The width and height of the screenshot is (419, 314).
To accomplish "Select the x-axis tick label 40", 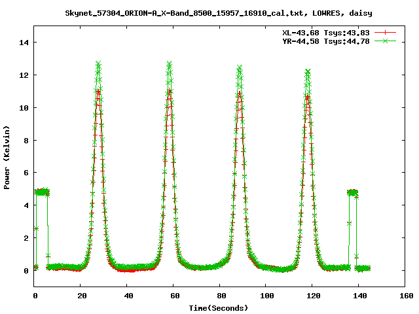I will (128, 296).
